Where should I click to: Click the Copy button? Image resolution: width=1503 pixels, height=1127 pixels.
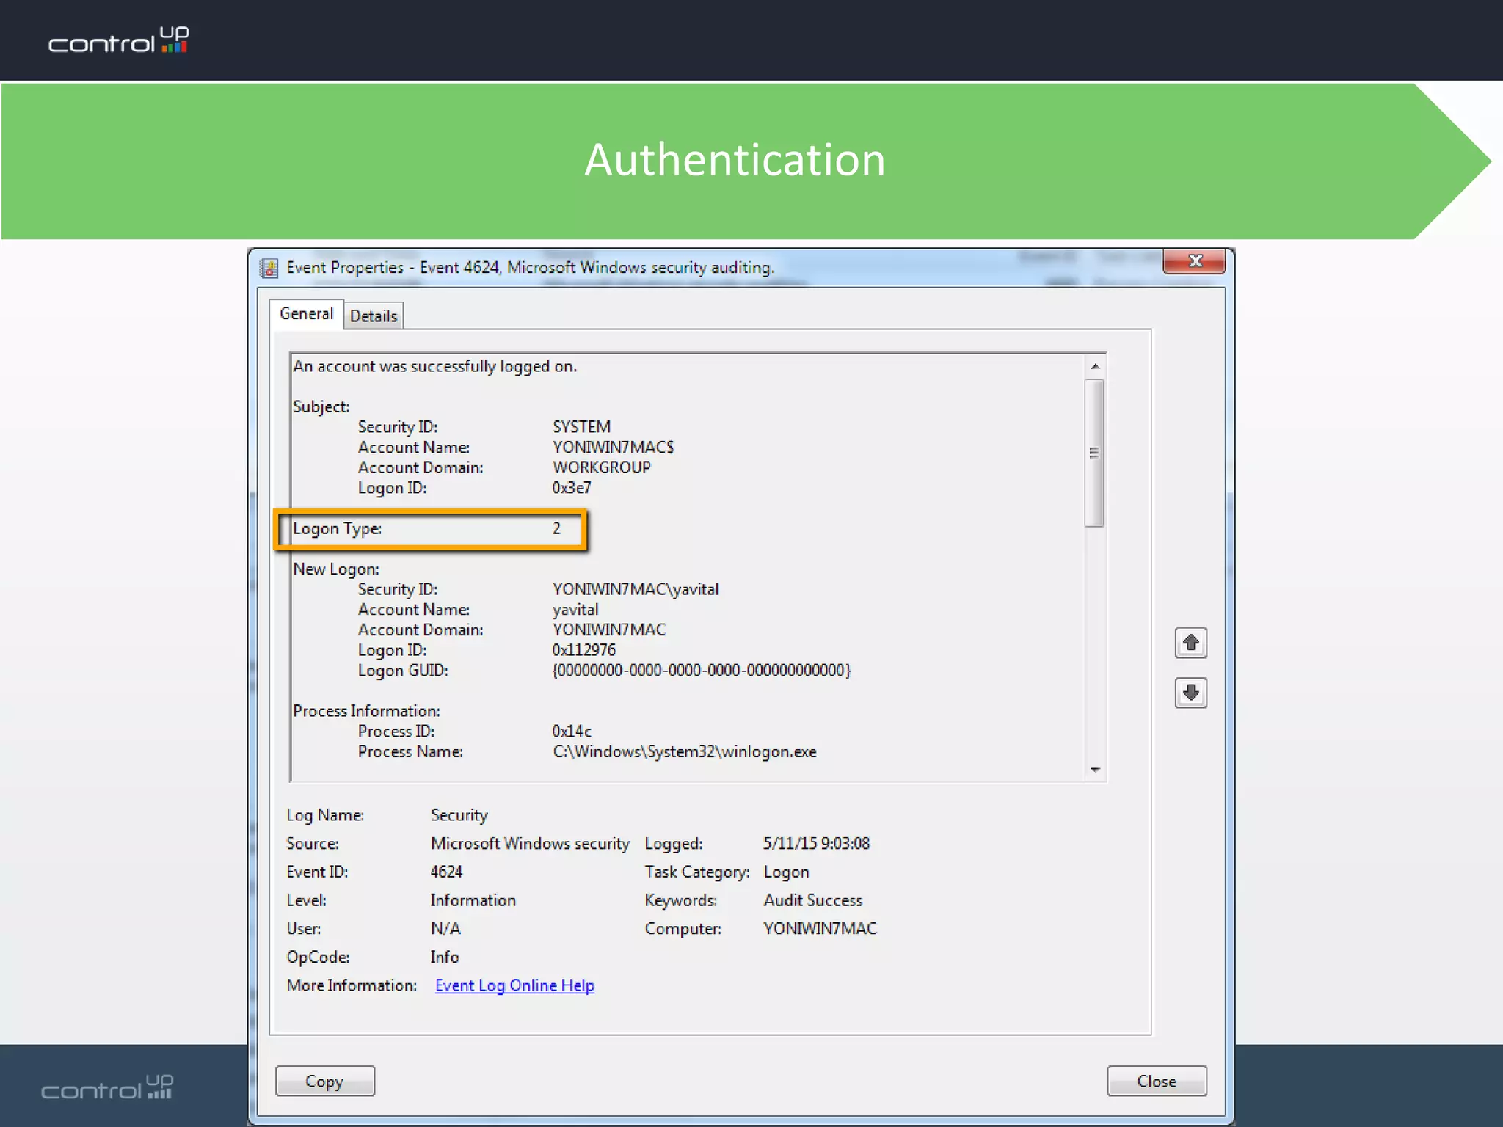pos(324,1081)
